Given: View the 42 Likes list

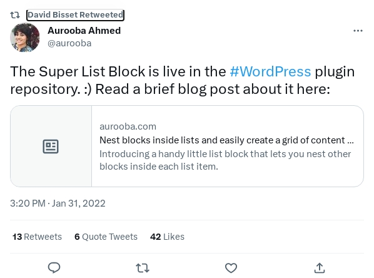Looking at the screenshot, I should point(167,237).
